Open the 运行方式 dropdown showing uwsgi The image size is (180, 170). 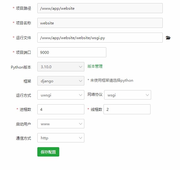[x=61, y=95]
